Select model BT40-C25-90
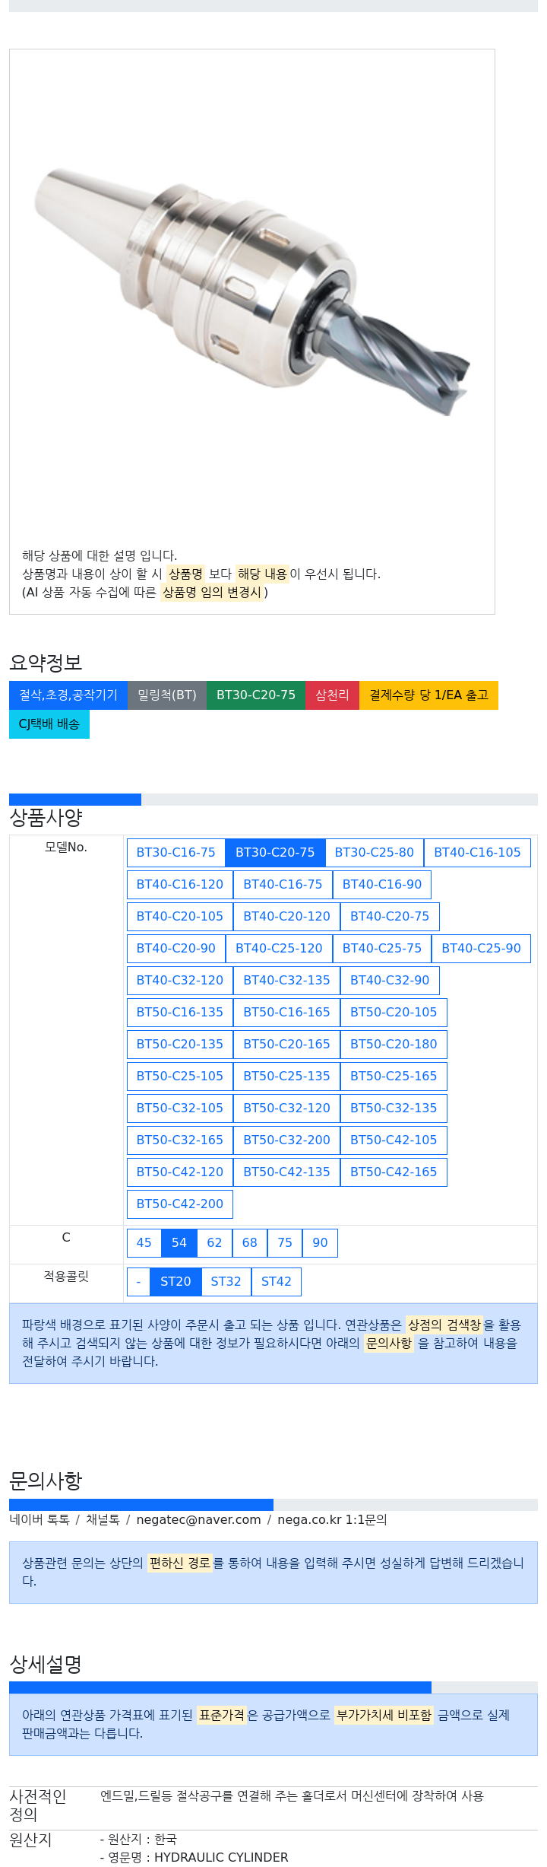Screen dimensions: 547x1867 tap(481, 948)
